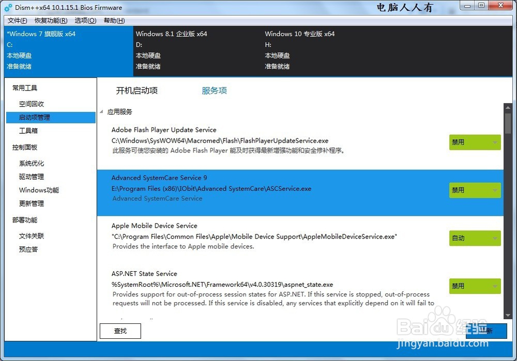Open 更新管理 in the sidebar

tap(32, 203)
